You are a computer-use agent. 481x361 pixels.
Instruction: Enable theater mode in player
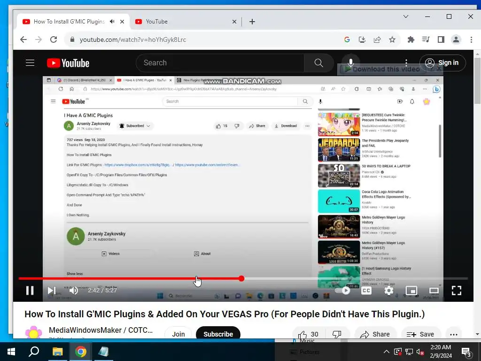434,290
